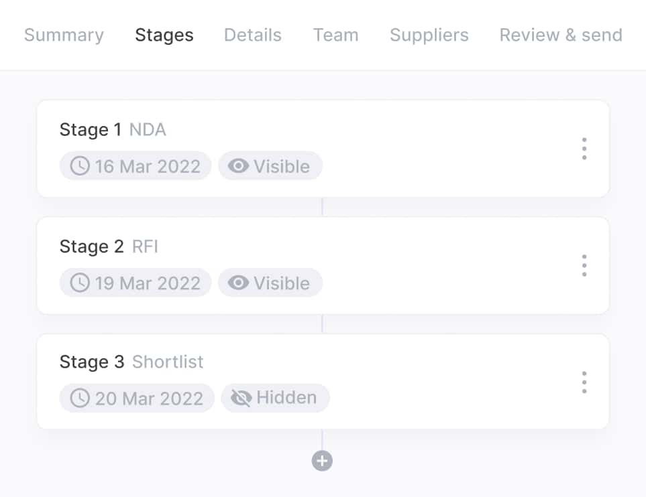Open options menu on the NDA stage card

[584, 149]
